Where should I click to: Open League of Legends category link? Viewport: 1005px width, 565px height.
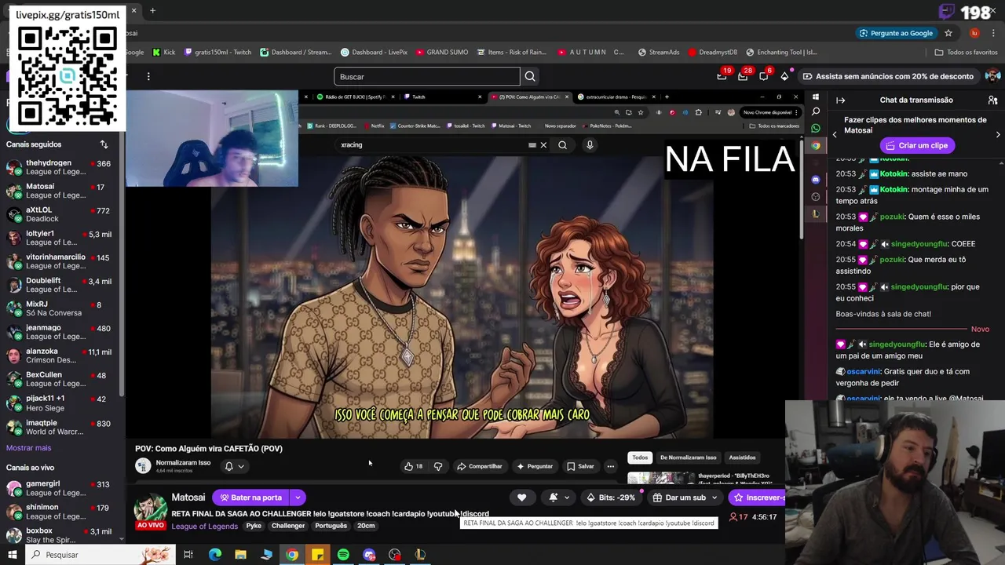(x=204, y=526)
